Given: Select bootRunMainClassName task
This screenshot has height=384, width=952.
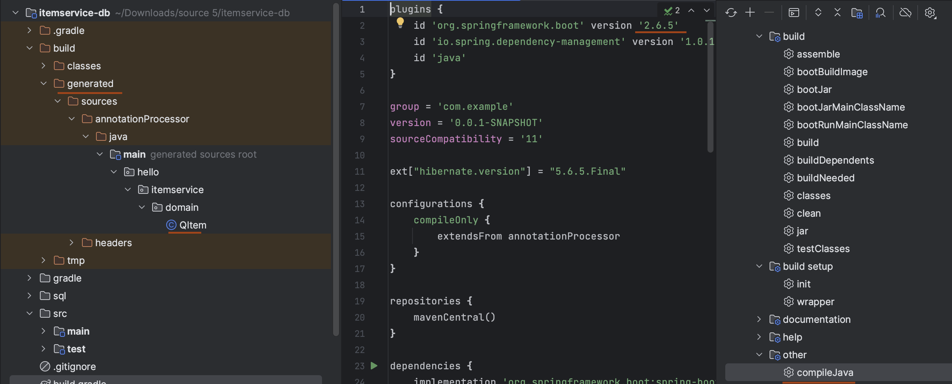Looking at the screenshot, I should [x=846, y=125].
